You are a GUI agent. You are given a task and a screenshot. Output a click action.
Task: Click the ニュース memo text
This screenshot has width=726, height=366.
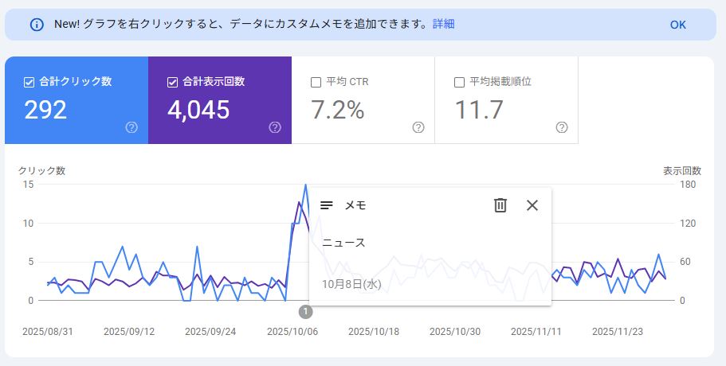[x=344, y=243]
